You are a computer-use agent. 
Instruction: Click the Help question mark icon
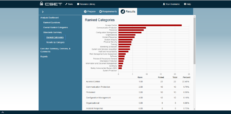click(x=185, y=4)
